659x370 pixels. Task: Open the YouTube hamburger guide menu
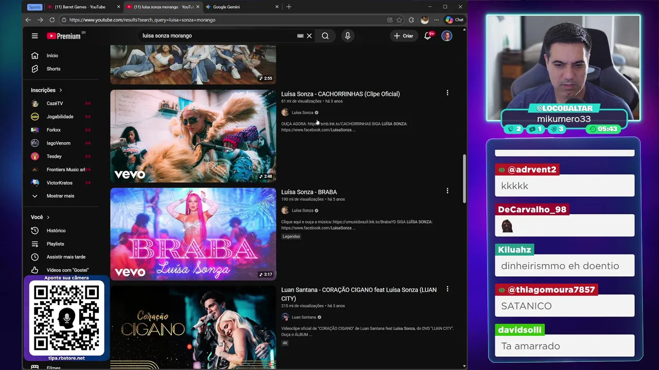tap(34, 36)
